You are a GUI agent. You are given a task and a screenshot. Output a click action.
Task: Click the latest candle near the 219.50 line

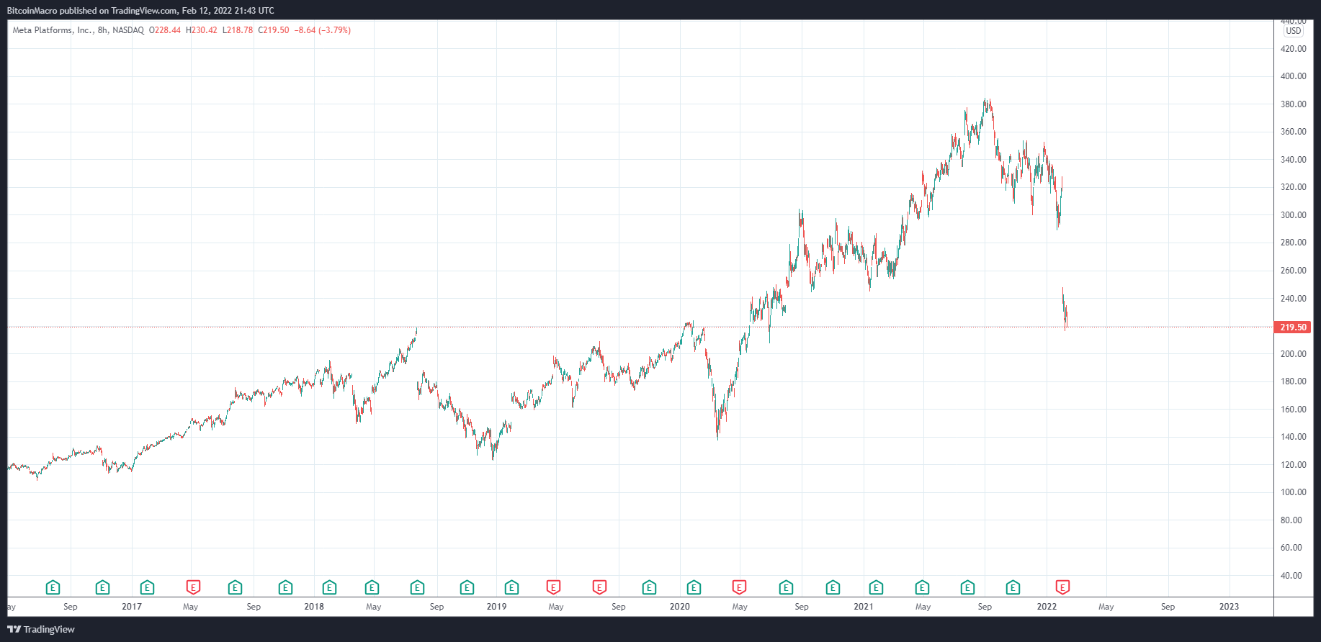(x=1065, y=320)
